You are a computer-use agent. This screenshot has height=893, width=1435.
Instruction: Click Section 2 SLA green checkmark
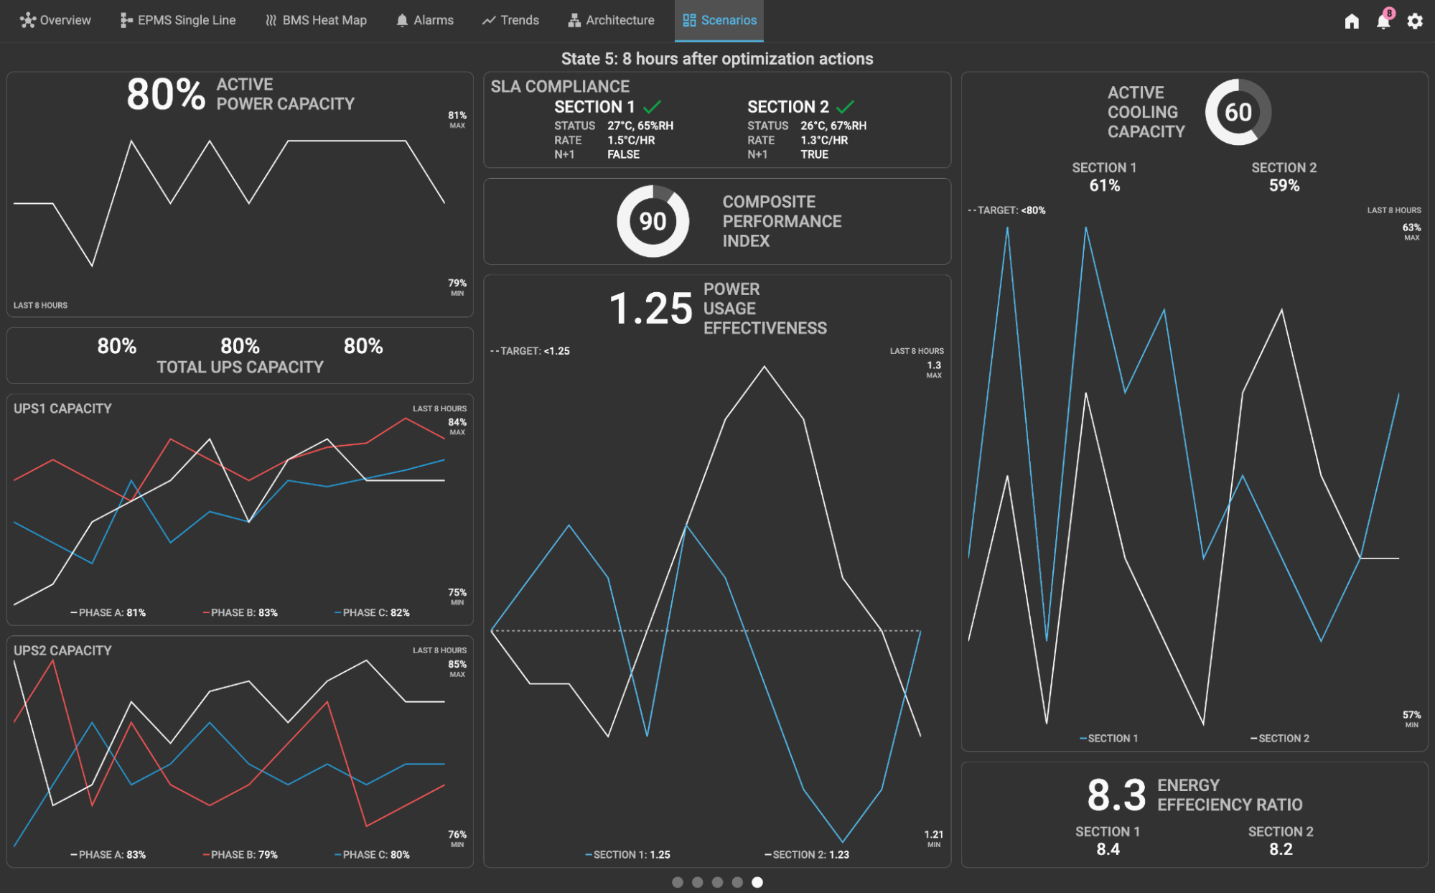click(x=845, y=107)
